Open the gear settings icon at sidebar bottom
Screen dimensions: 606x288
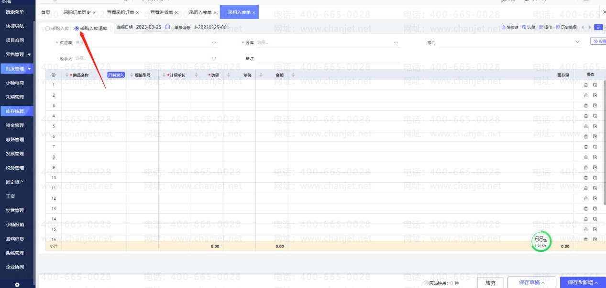(17, 285)
